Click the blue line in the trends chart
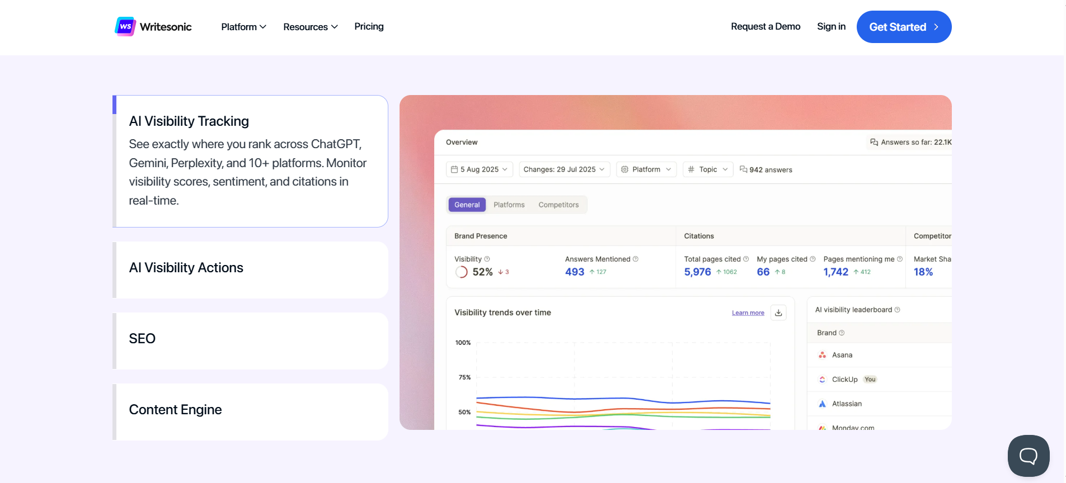The width and height of the screenshot is (1066, 483). (x=623, y=399)
